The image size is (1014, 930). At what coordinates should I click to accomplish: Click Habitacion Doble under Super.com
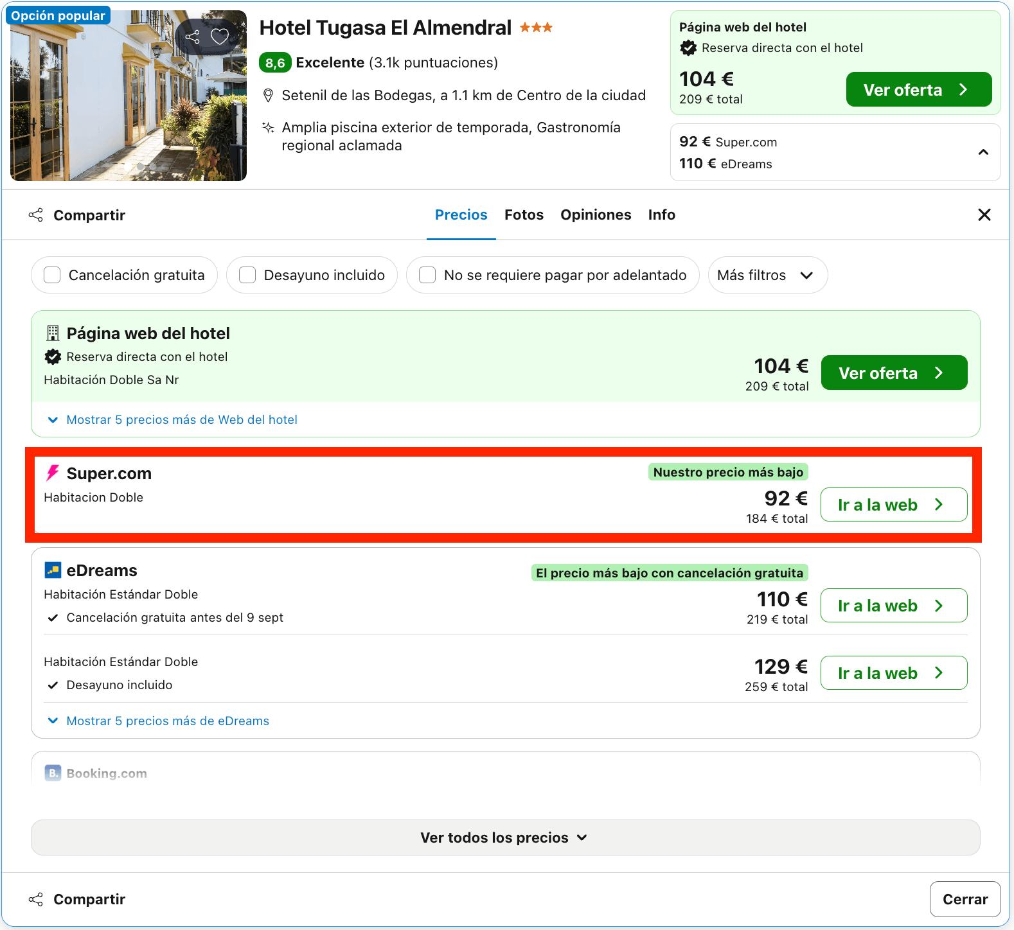93,497
